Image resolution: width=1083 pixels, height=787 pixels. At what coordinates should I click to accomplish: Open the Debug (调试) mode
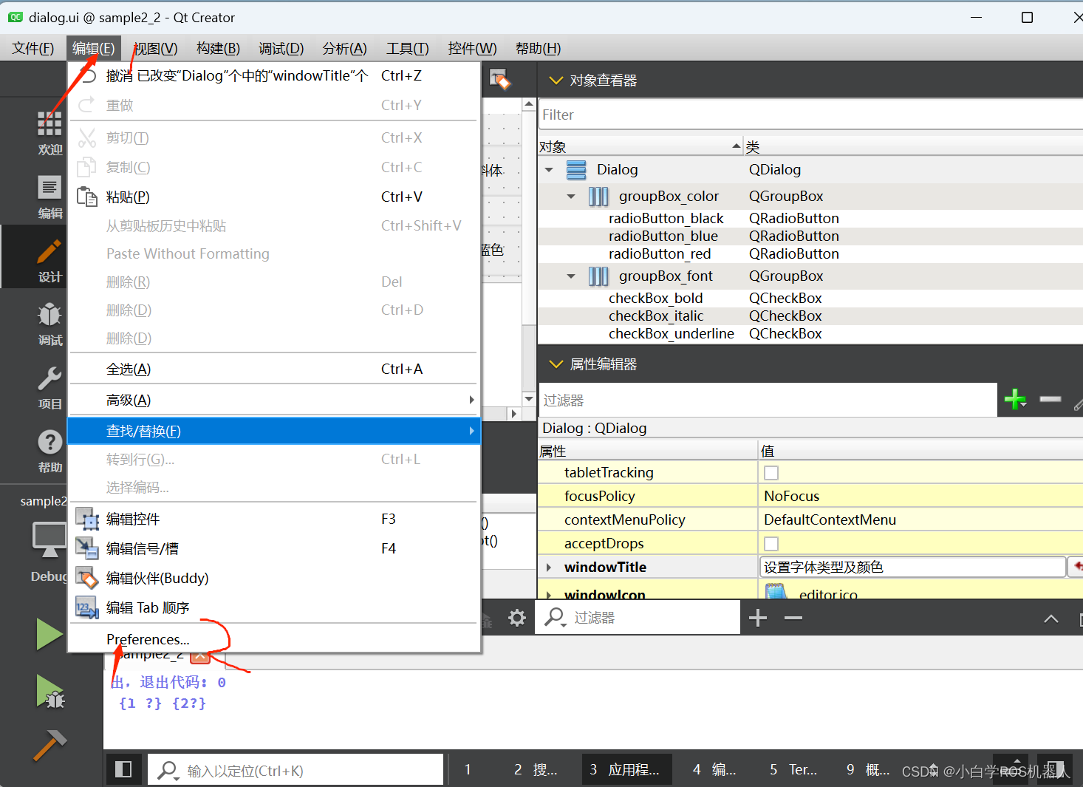pyautogui.click(x=49, y=324)
